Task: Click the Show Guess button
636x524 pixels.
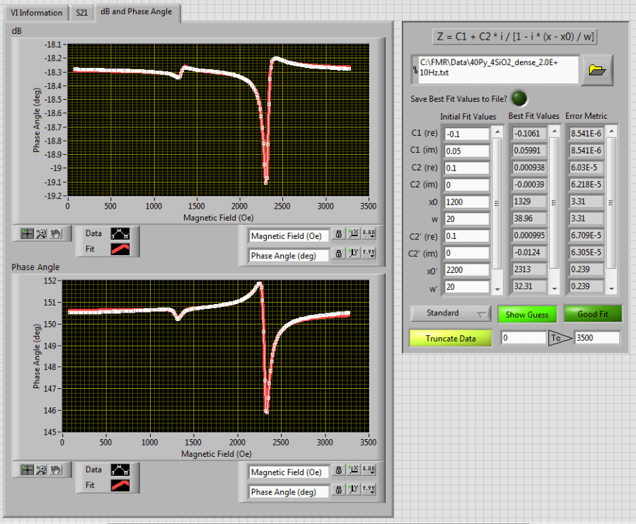Action: [527, 314]
